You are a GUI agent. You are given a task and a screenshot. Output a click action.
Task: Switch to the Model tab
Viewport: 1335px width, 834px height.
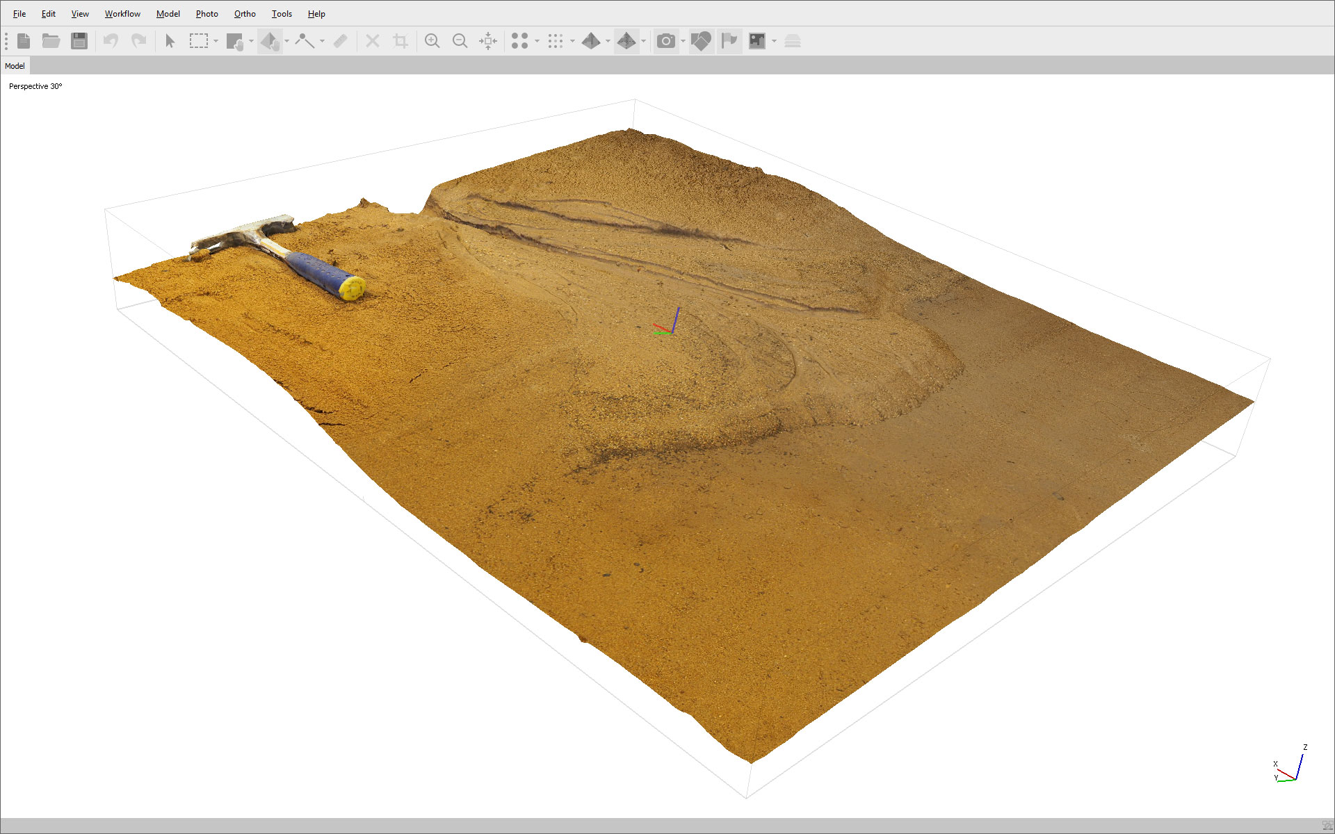(15, 66)
